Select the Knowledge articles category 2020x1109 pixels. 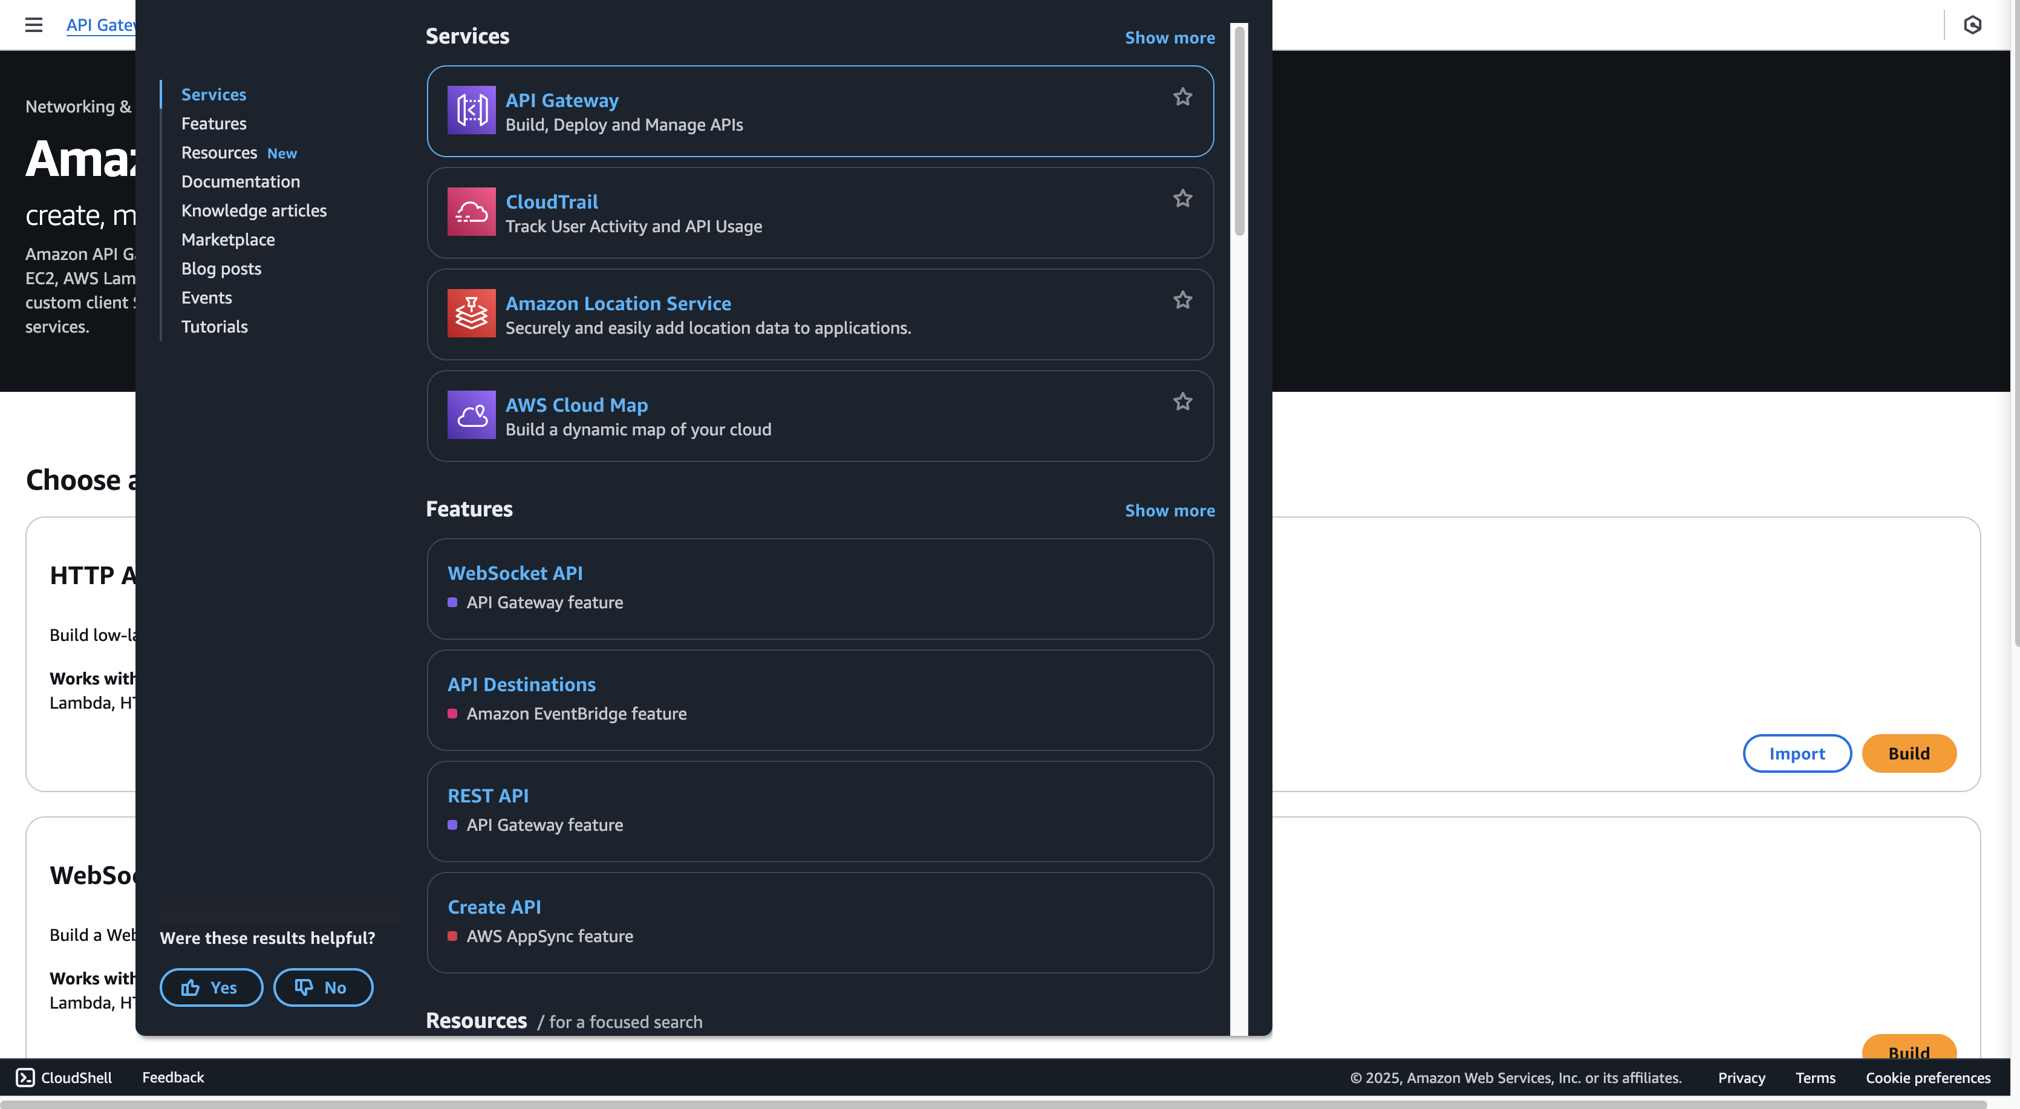[x=253, y=211]
